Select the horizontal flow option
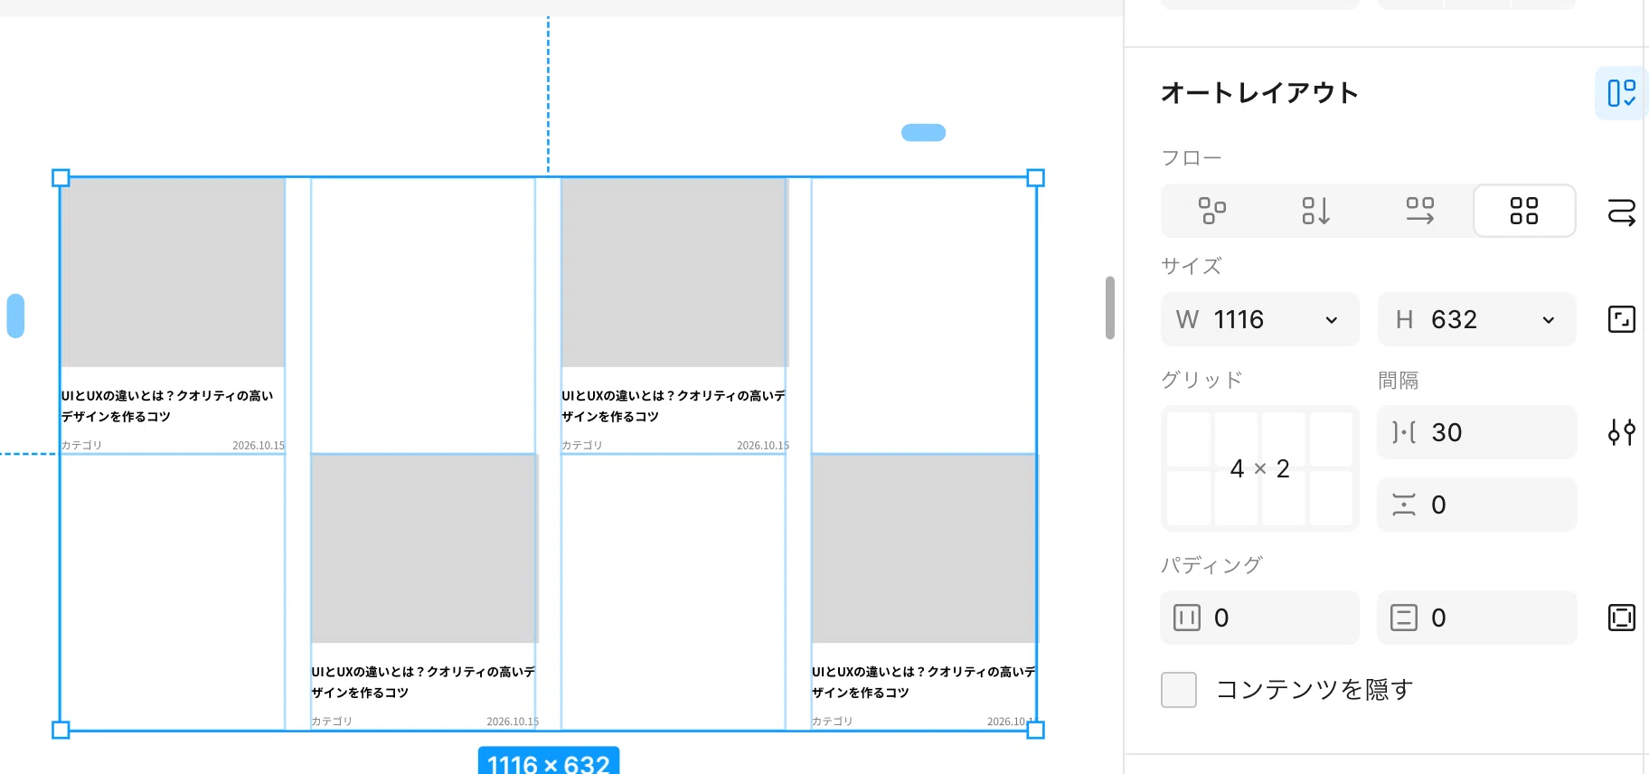The width and height of the screenshot is (1649, 774). point(1419,211)
